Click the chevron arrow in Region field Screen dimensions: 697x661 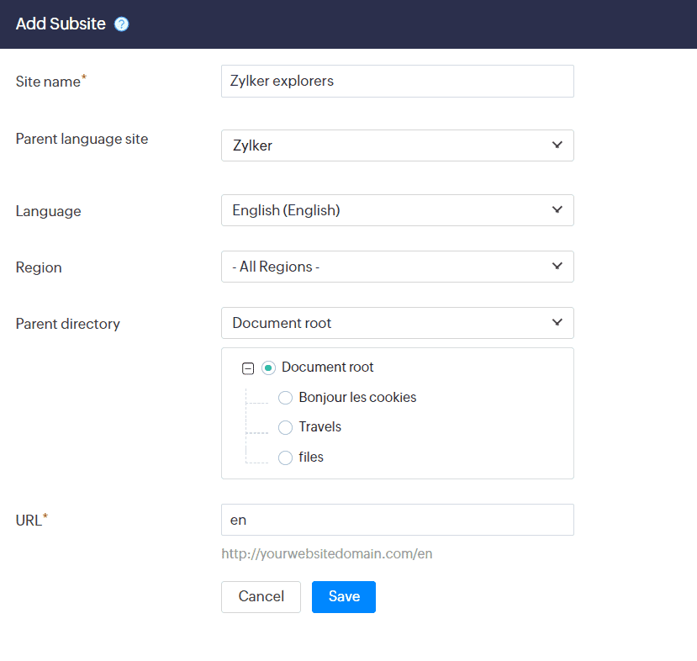pos(557,266)
